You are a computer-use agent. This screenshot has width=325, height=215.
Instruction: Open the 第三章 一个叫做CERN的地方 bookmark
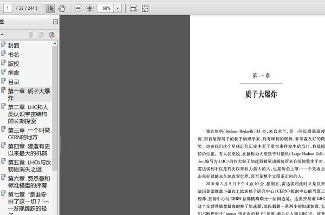[29, 134]
